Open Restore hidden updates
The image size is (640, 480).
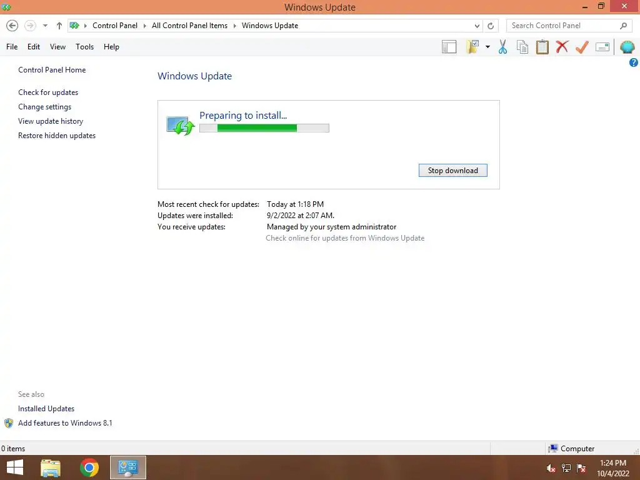pyautogui.click(x=57, y=135)
